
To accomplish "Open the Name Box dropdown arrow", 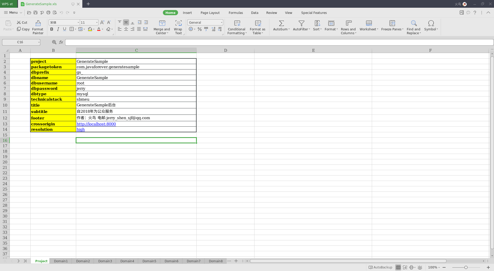I will (x=39, y=42).
